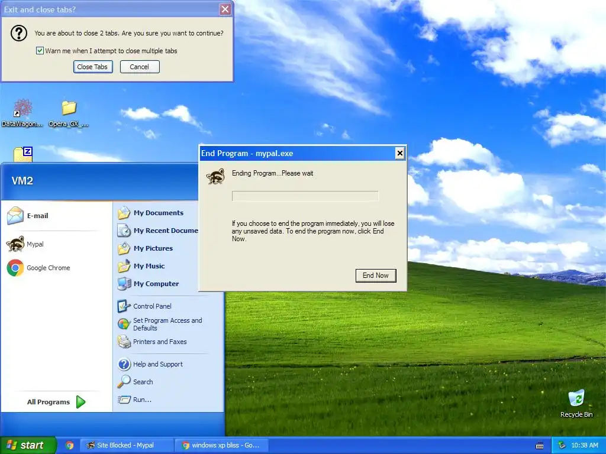Open DataWagon desktop shortcut icon
The height and width of the screenshot is (454, 606).
click(22, 113)
